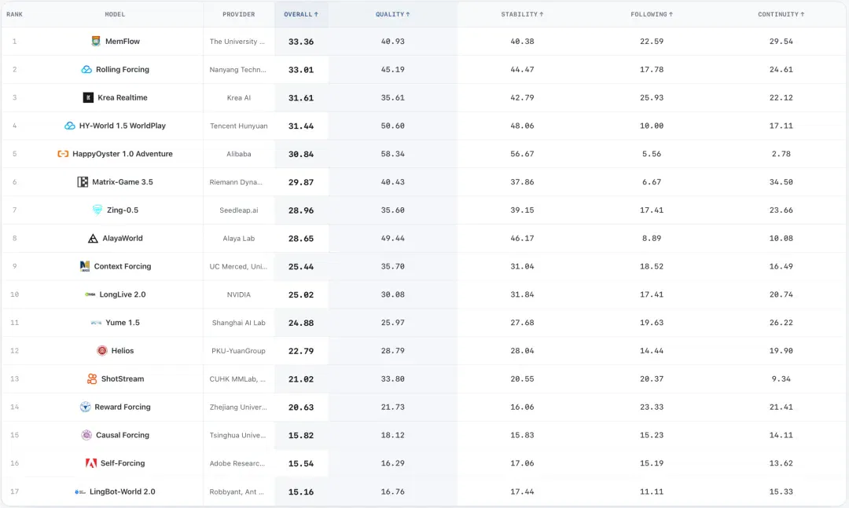Click the LongLive 2.0 NVIDIA icon
The image size is (849, 508).
coord(90,294)
